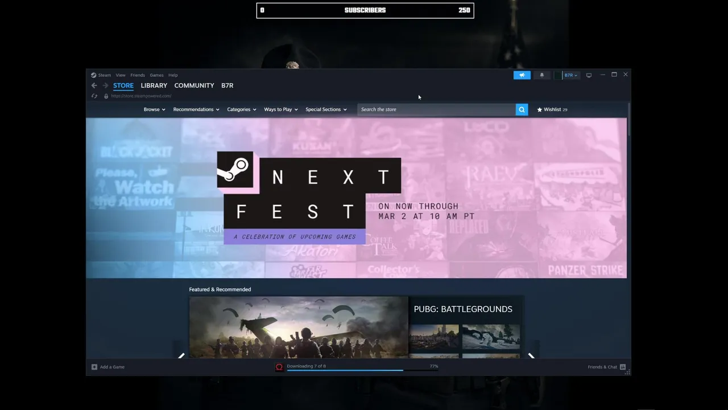
Task: Close the Steam window
Action: 626,75
